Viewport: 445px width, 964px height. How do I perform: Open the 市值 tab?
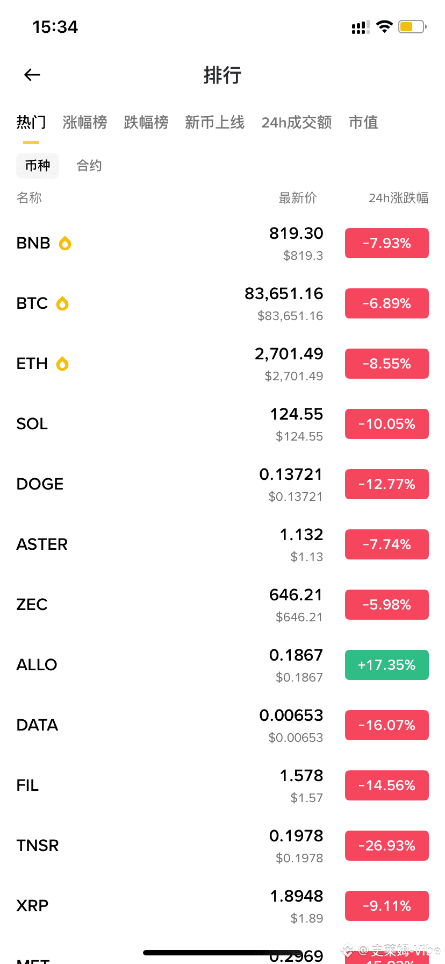[363, 123]
